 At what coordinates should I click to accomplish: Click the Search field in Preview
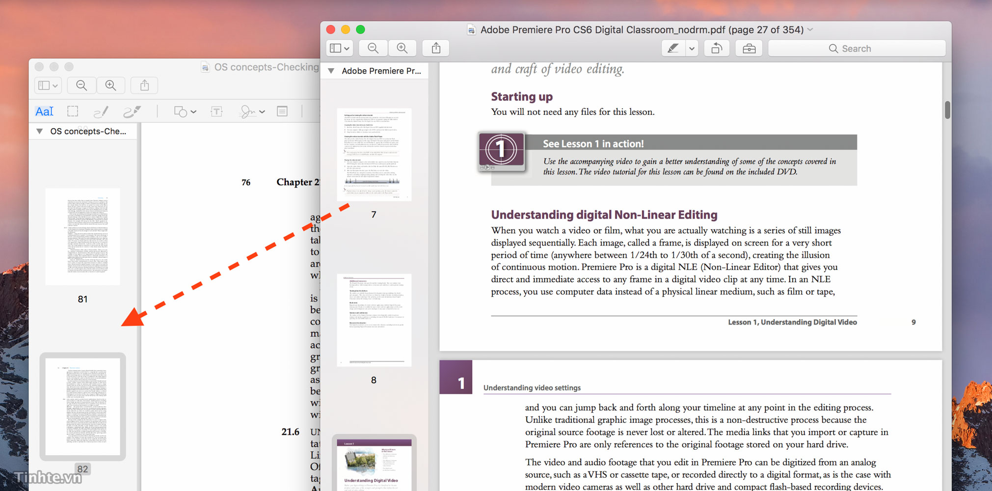click(x=857, y=48)
